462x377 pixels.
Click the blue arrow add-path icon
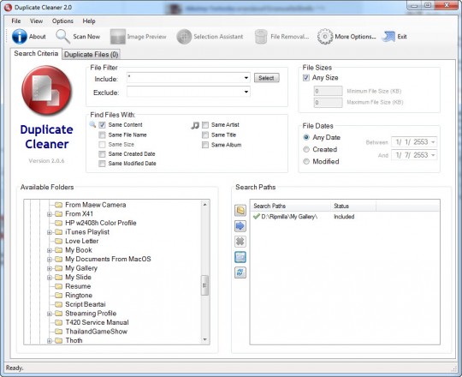[x=240, y=226]
